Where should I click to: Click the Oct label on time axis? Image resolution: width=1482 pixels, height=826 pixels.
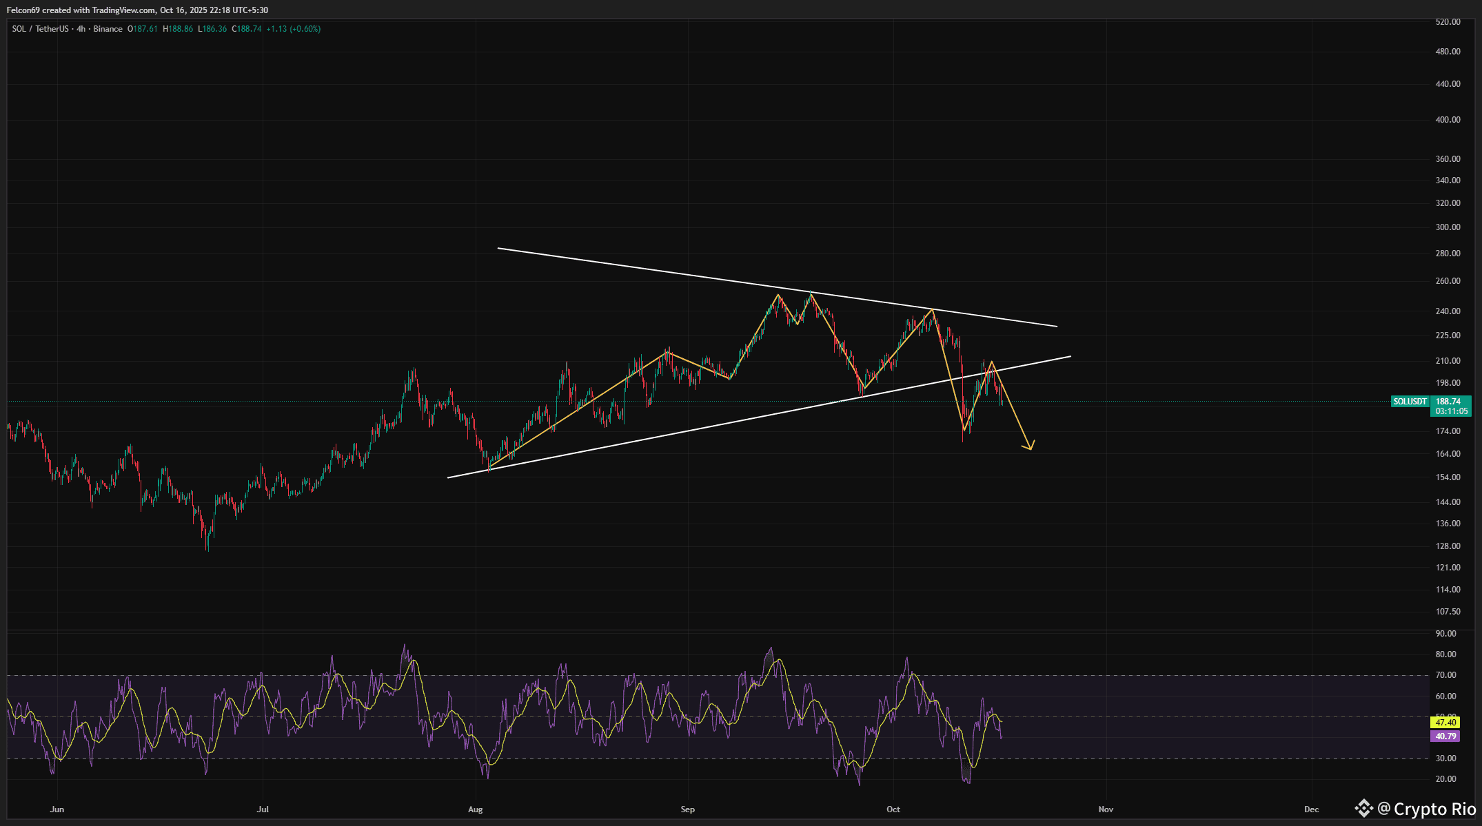(x=893, y=809)
